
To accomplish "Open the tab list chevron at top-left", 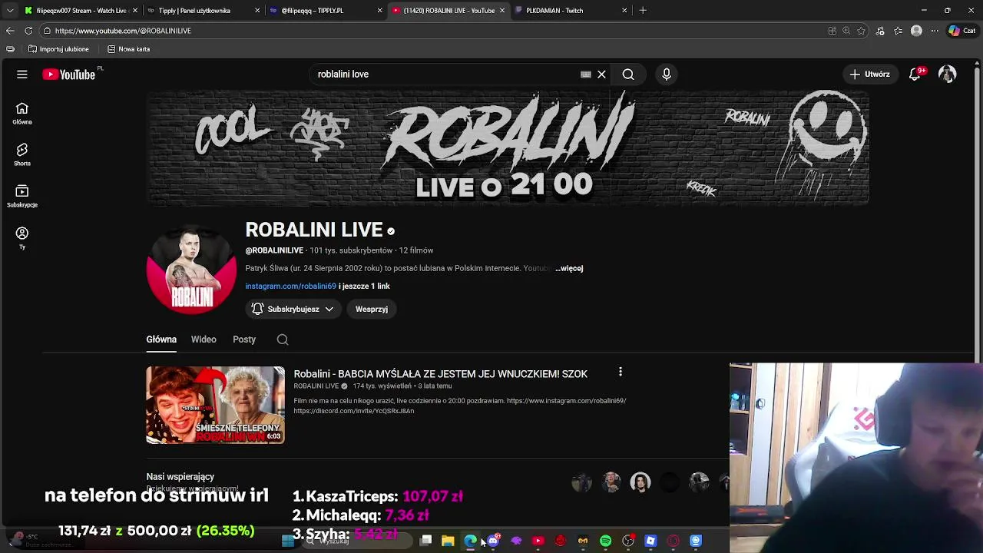I will (10, 11).
